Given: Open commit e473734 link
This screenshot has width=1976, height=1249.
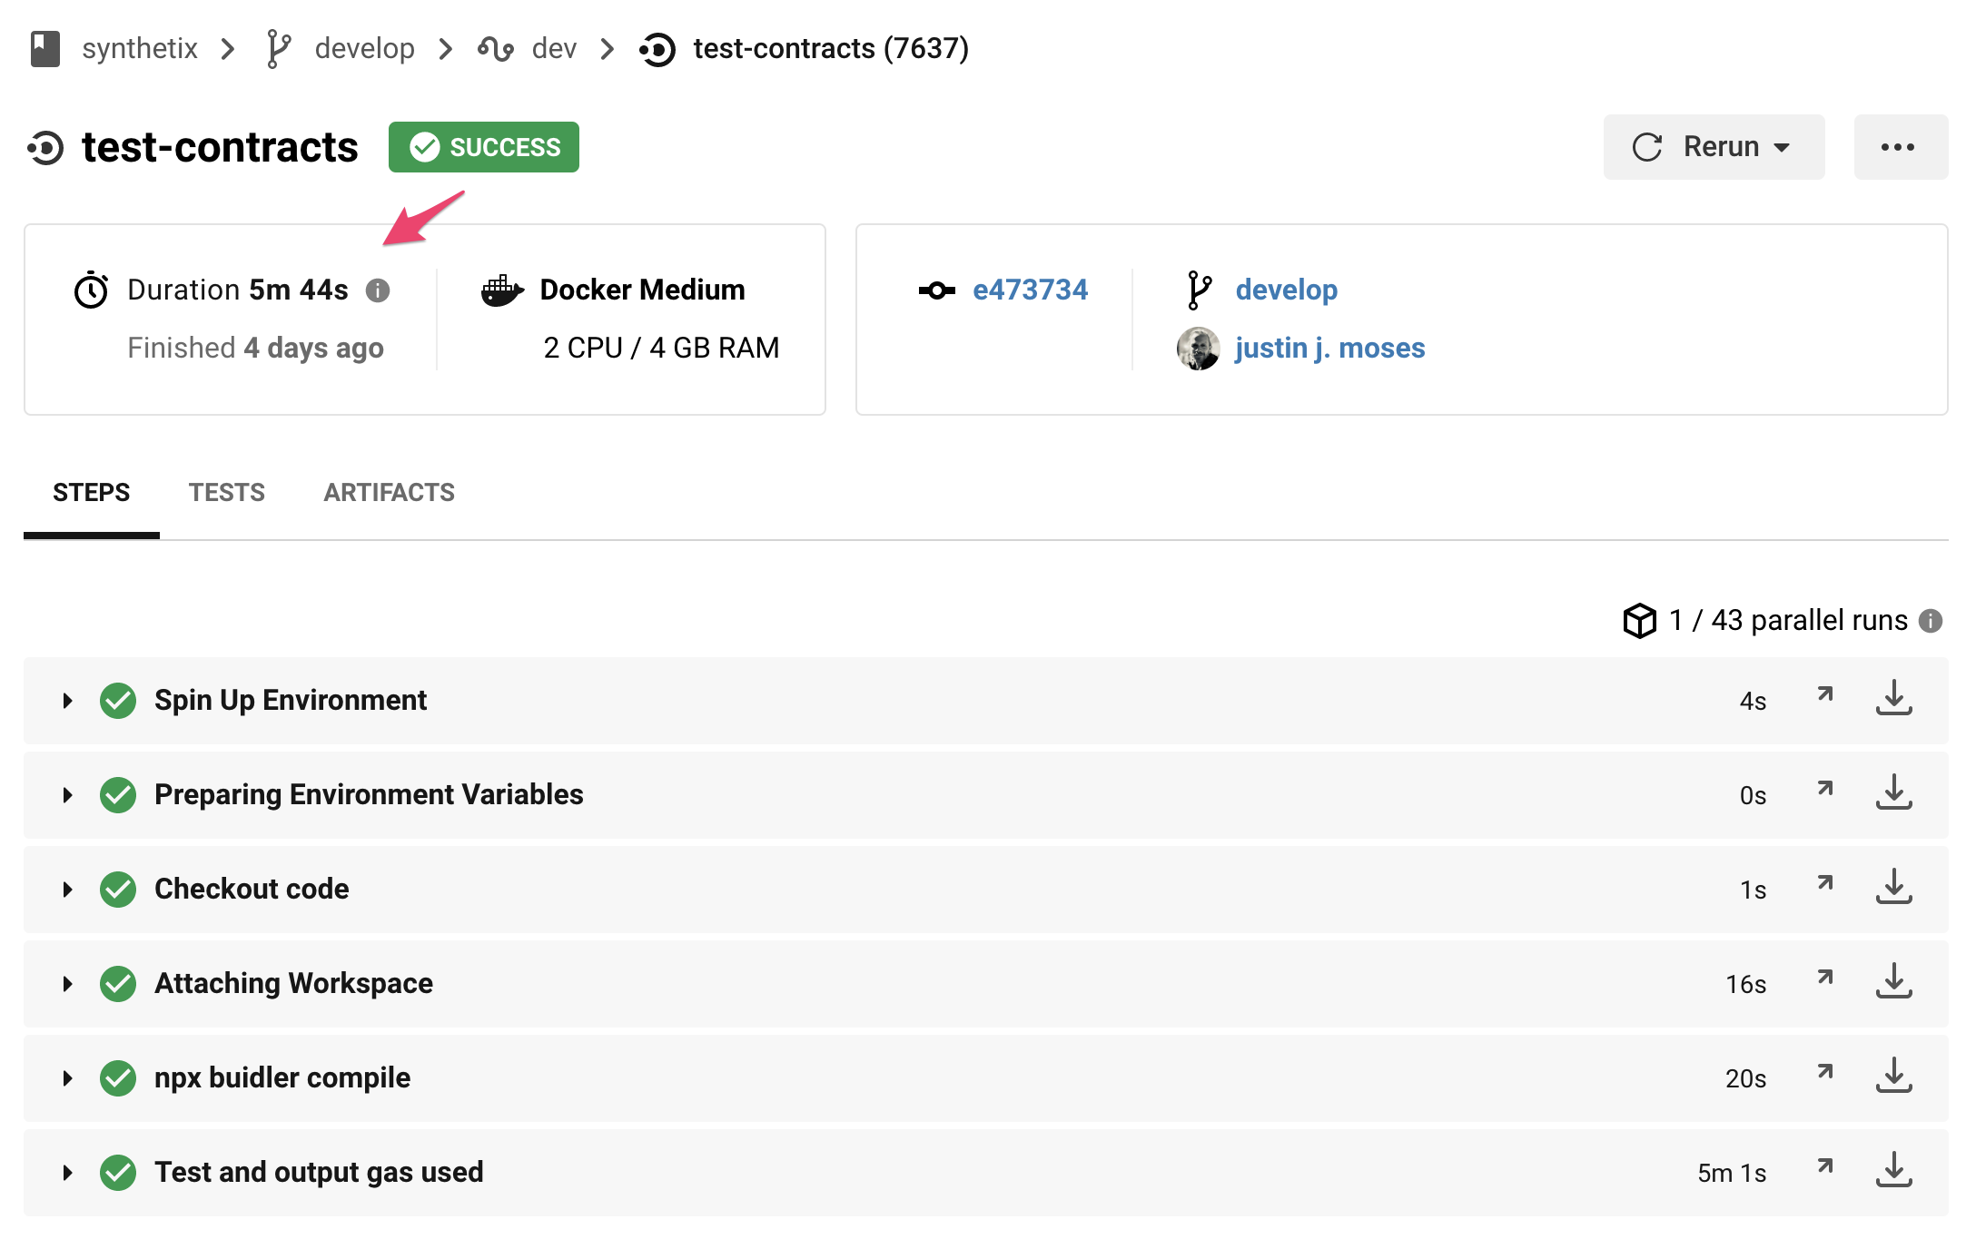Looking at the screenshot, I should tap(1030, 290).
